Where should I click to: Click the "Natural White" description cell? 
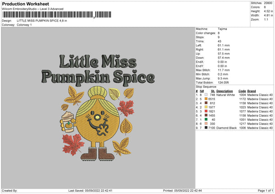(x=225, y=95)
